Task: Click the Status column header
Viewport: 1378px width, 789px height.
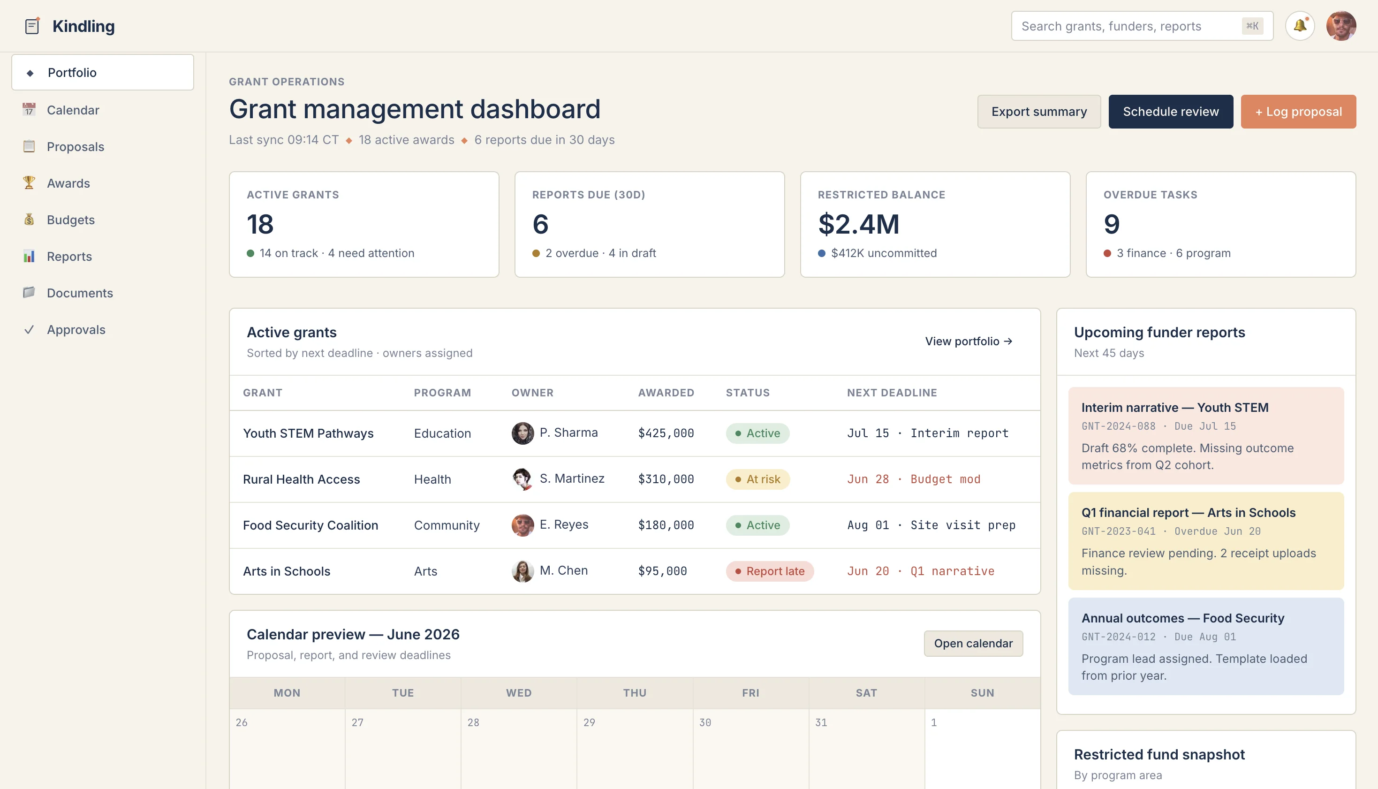Action: click(748, 392)
